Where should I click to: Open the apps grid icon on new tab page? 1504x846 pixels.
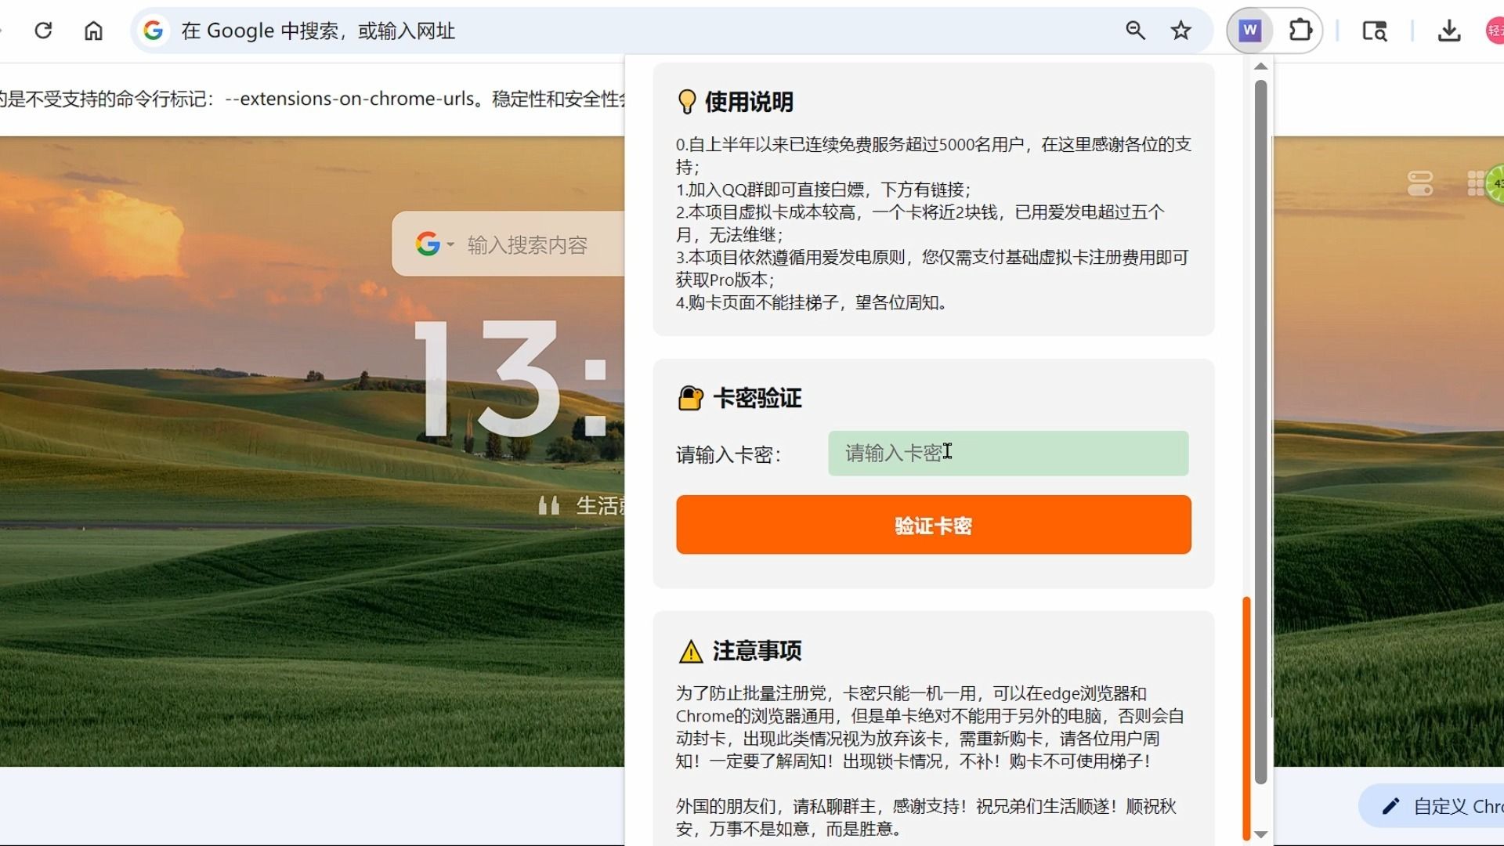coord(1475,183)
